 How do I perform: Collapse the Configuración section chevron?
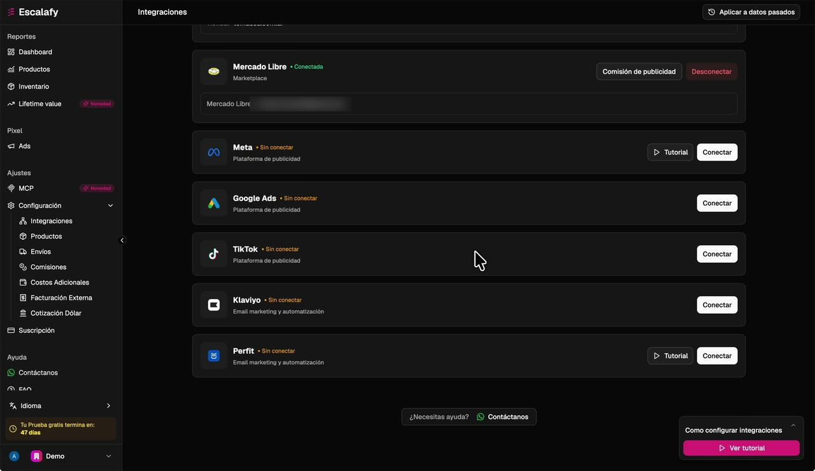pyautogui.click(x=110, y=206)
